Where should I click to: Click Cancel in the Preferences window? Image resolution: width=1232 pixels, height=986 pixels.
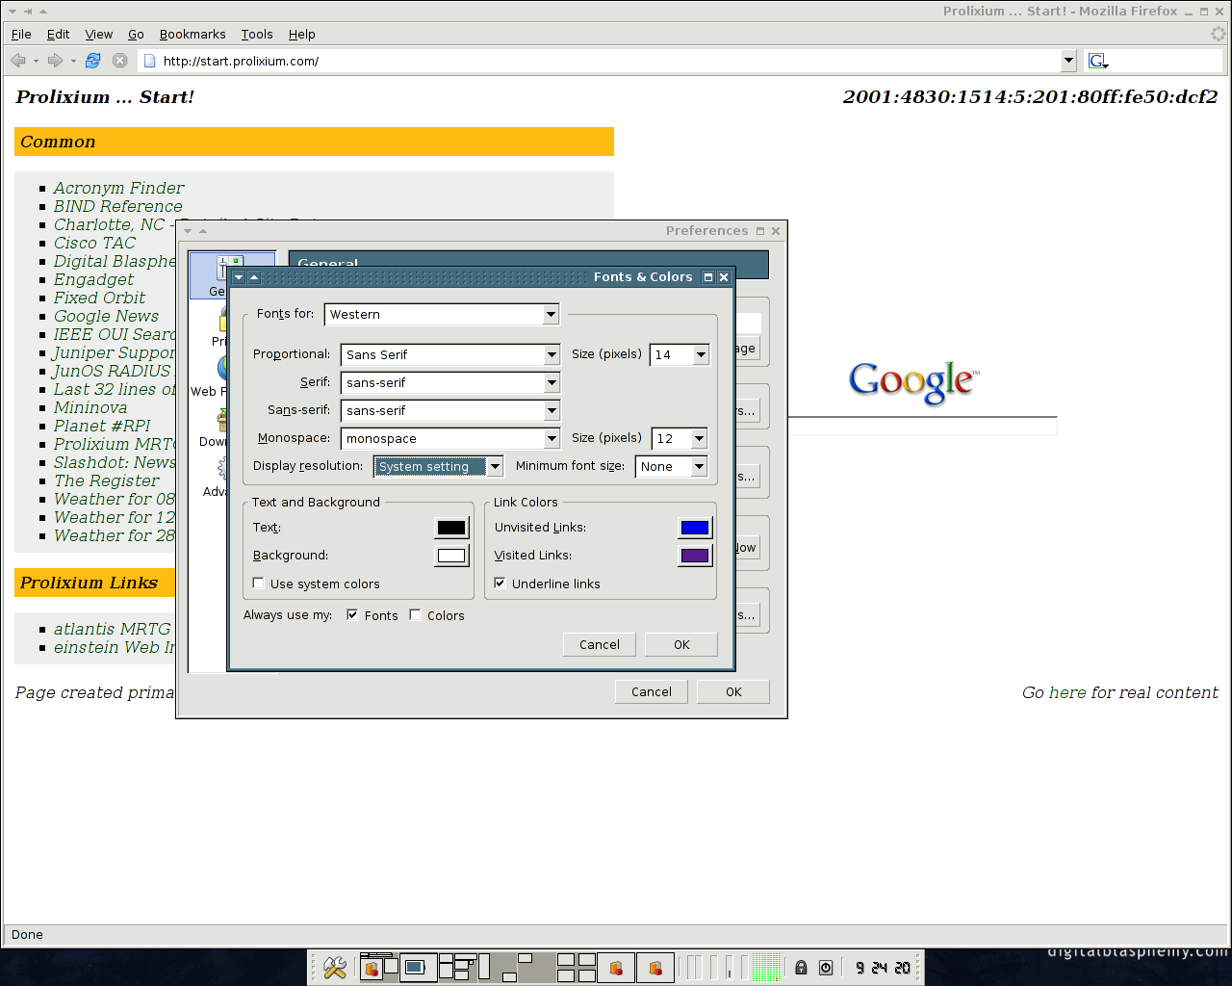point(652,691)
